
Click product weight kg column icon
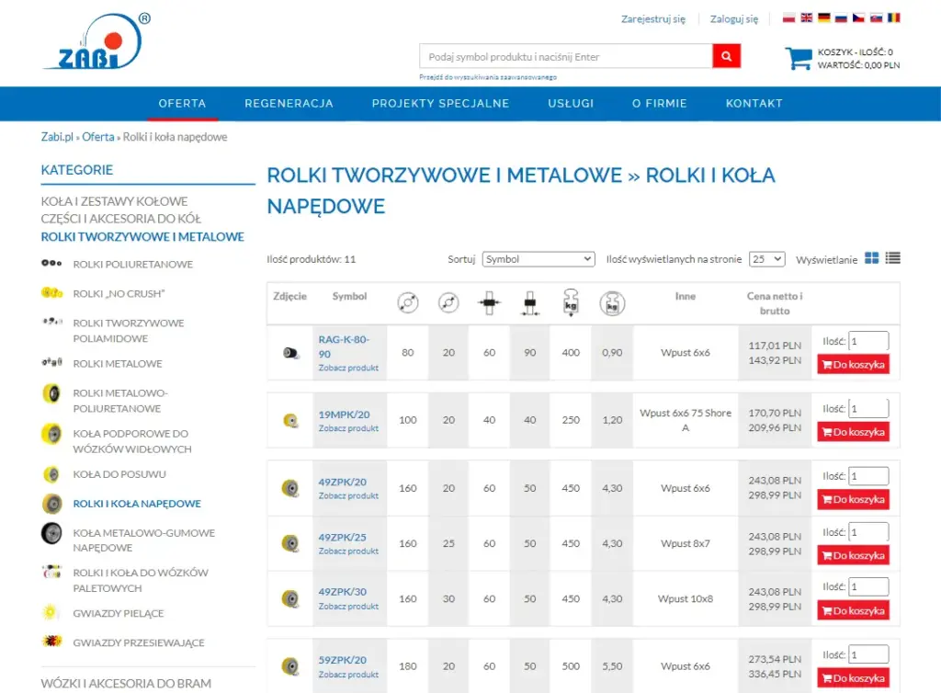coord(612,303)
